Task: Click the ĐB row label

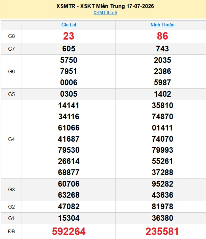Action: coord(11,232)
